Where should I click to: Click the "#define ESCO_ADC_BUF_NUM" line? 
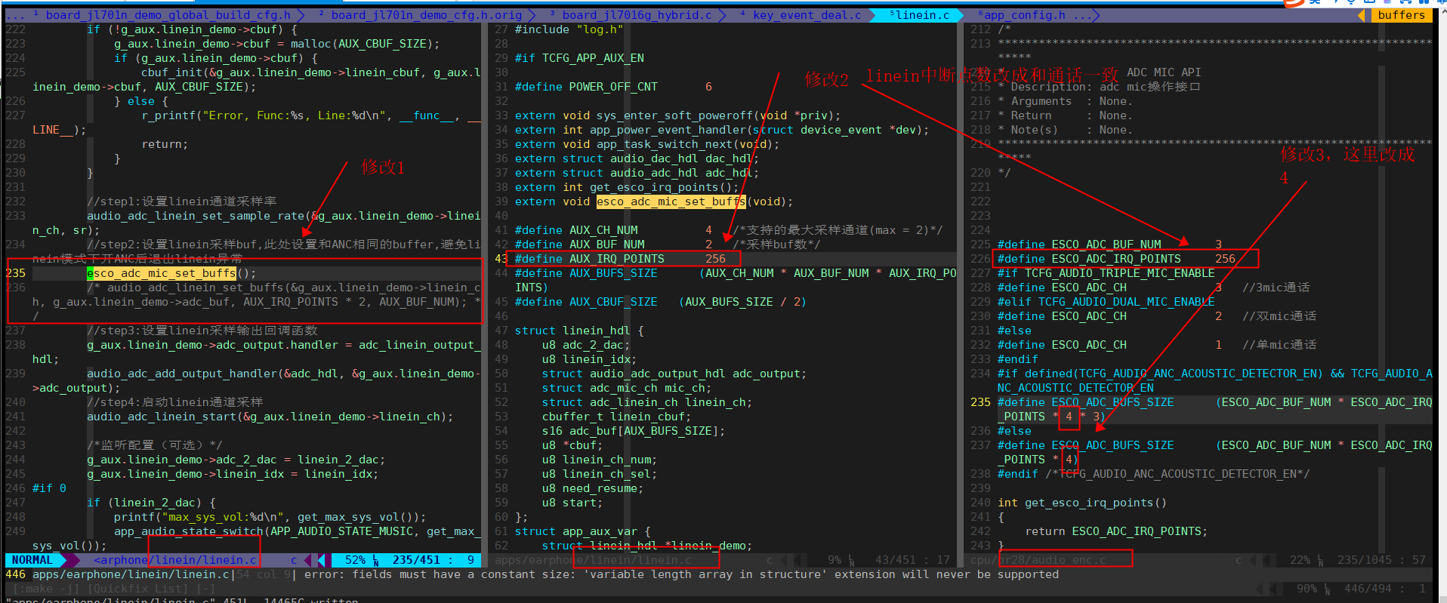1109,245
